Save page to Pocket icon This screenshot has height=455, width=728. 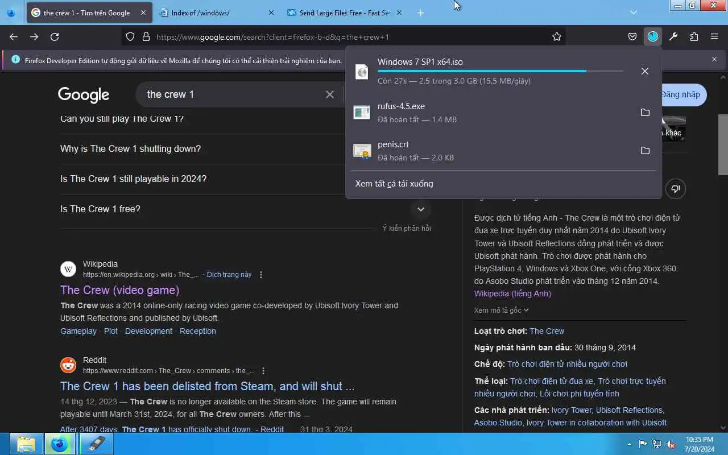point(632,36)
